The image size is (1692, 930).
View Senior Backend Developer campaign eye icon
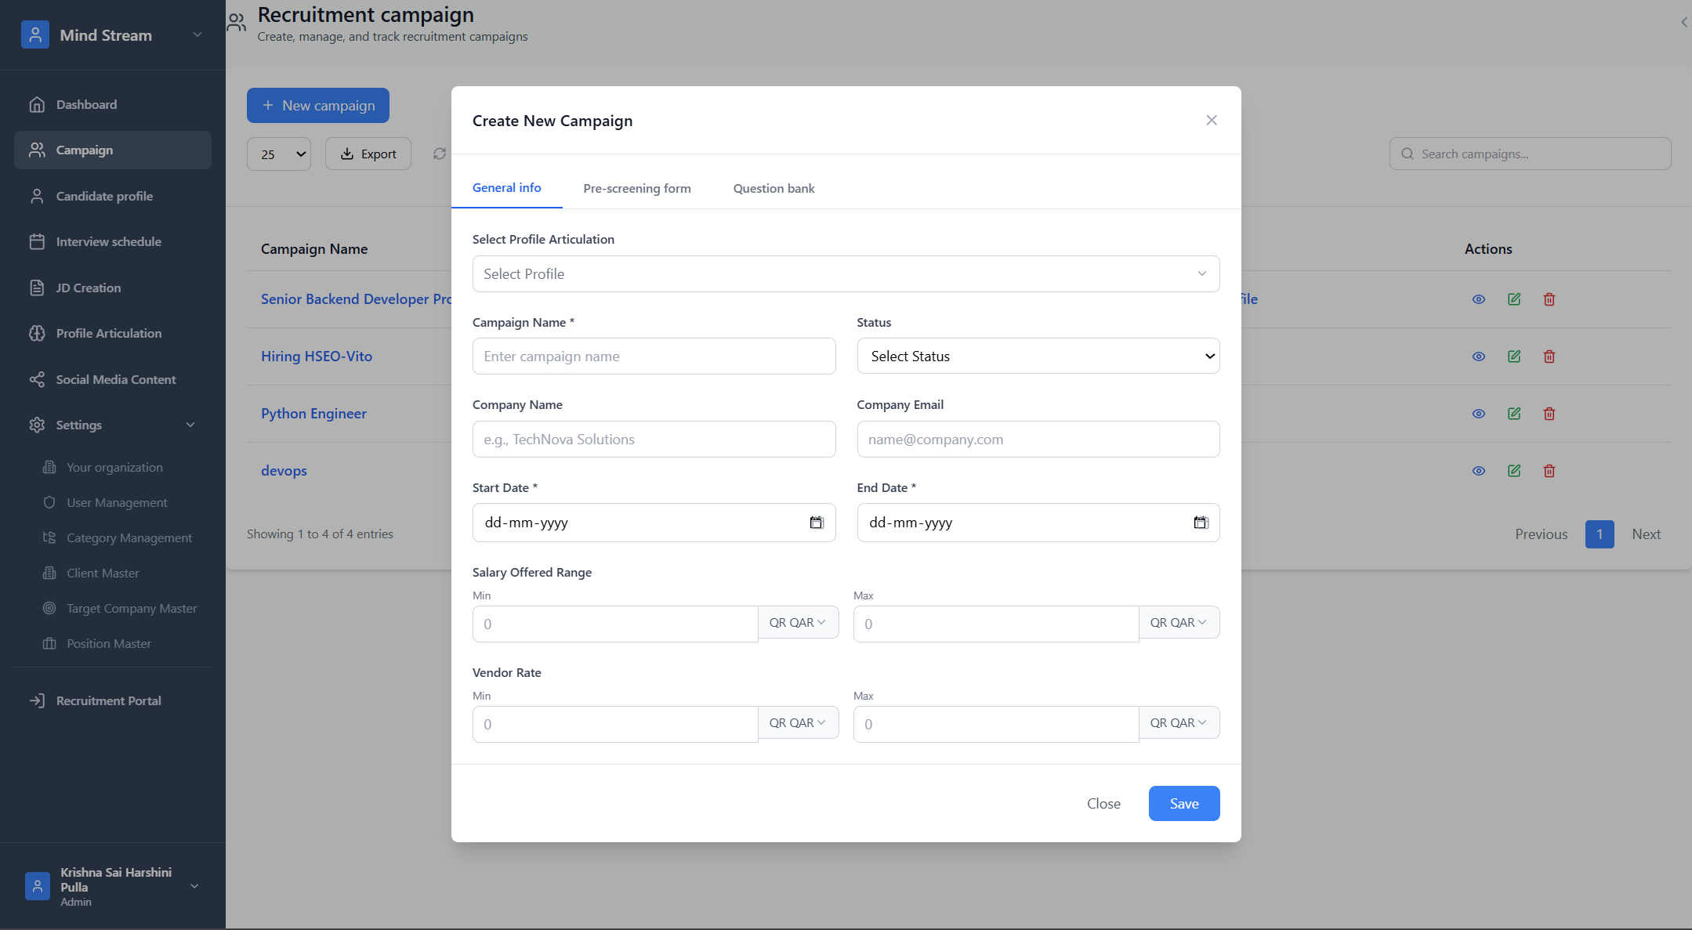pyautogui.click(x=1478, y=299)
